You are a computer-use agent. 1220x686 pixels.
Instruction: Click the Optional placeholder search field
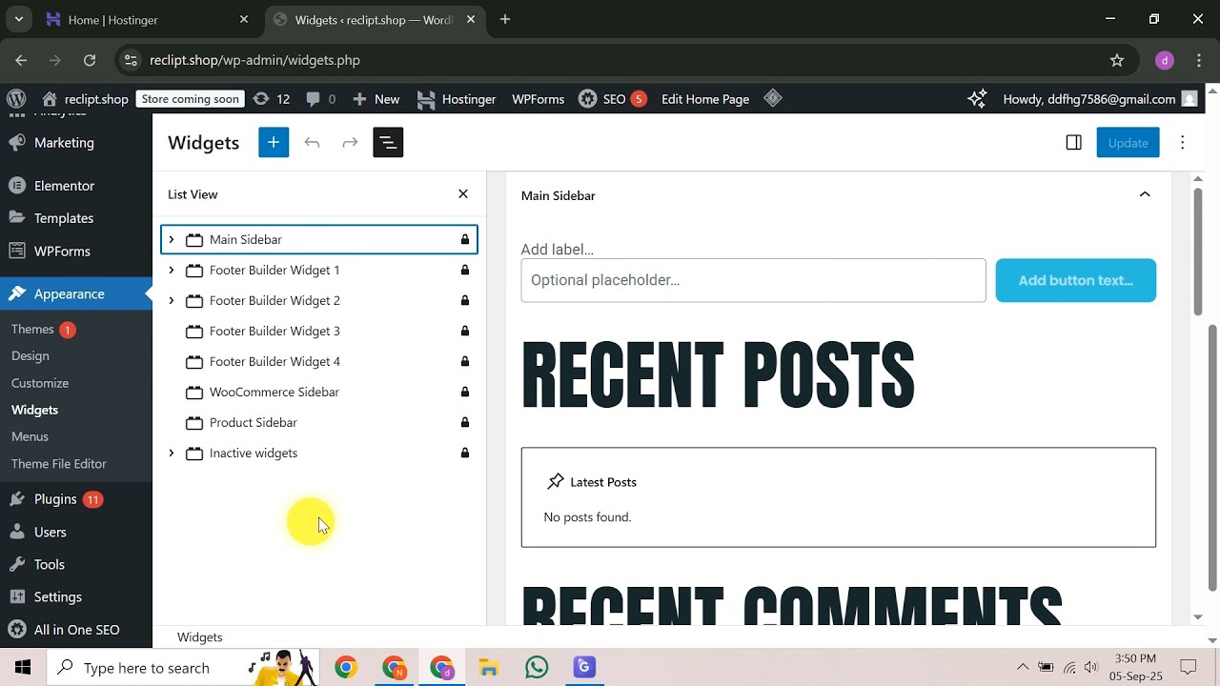(x=754, y=280)
